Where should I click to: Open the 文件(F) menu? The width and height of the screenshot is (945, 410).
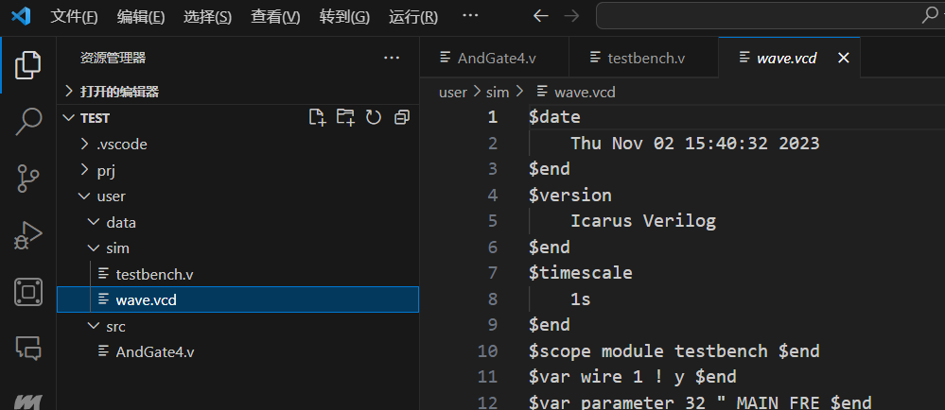(74, 16)
